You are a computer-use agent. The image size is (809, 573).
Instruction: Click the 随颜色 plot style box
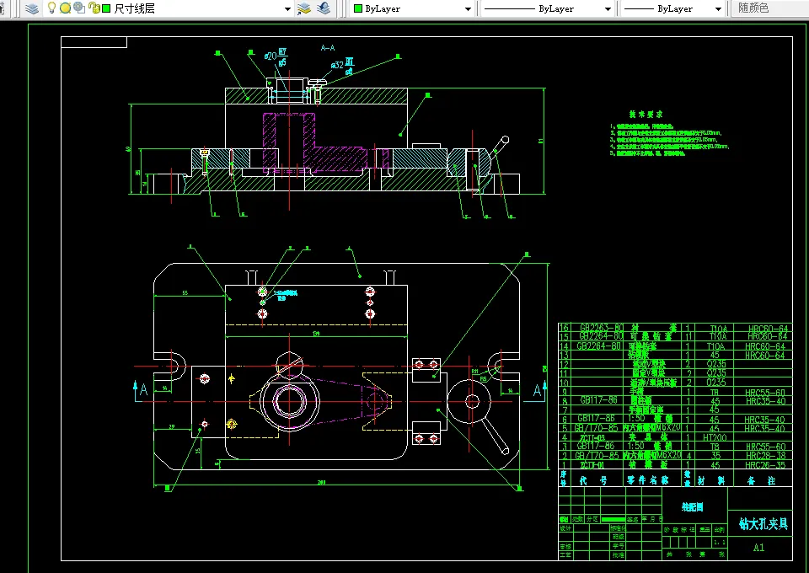pyautogui.click(x=769, y=8)
